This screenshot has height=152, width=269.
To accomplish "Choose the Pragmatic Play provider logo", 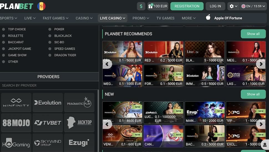I will (x=79, y=103).
